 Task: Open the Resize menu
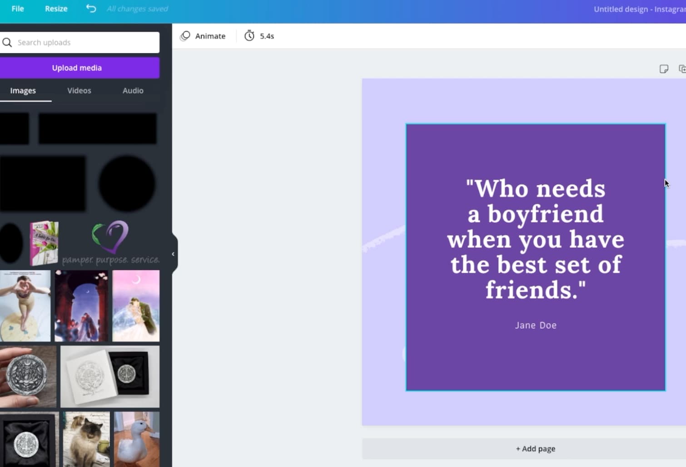(x=56, y=8)
